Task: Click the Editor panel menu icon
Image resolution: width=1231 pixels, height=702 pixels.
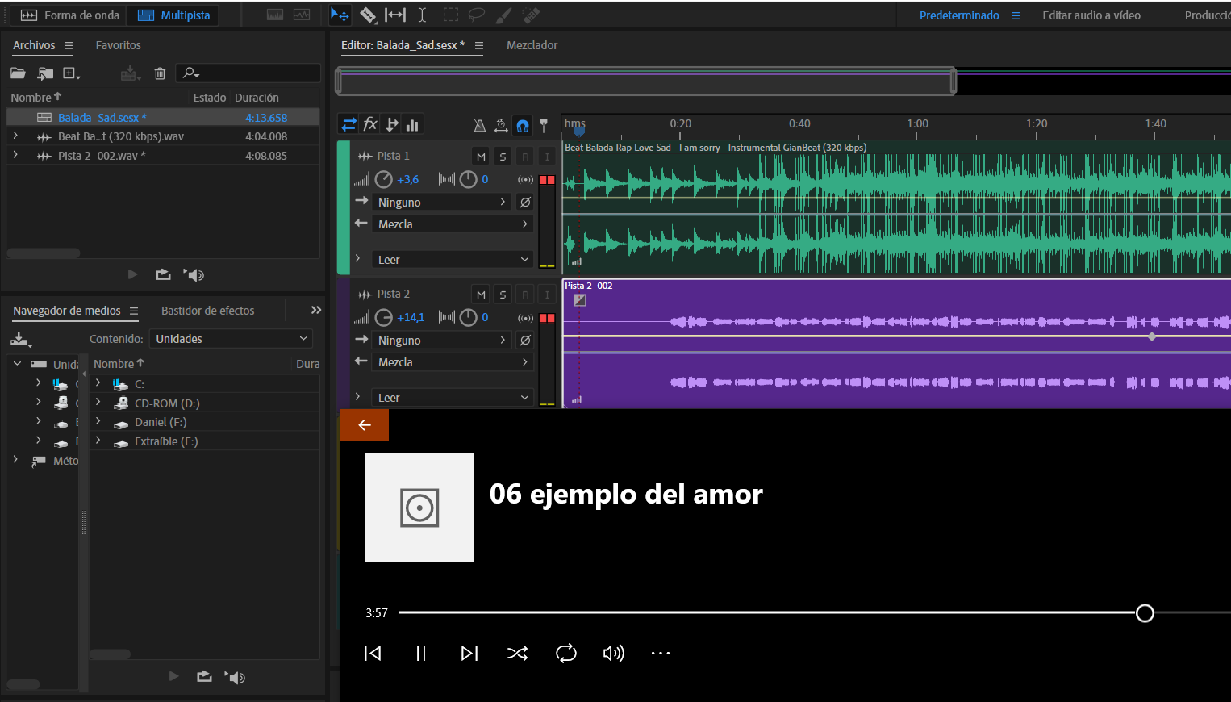Action: pos(479,46)
